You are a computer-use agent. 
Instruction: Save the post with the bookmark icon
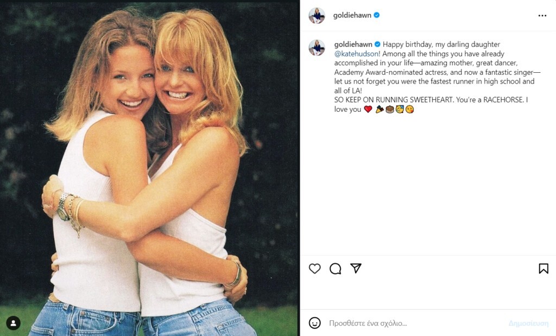pos(543,269)
